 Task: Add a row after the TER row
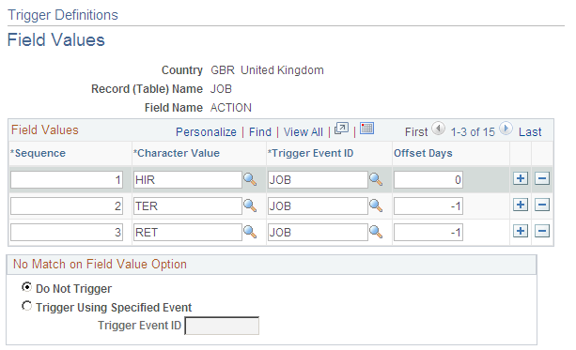pos(521,205)
